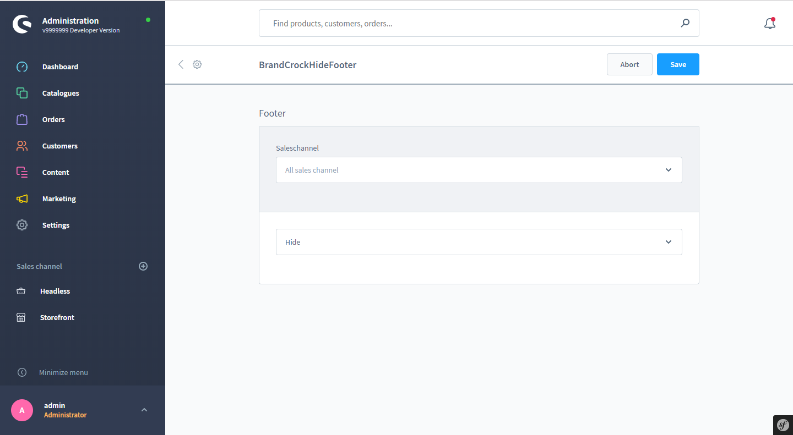793x435 pixels.
Task: Save the plugin configuration
Action: point(678,64)
